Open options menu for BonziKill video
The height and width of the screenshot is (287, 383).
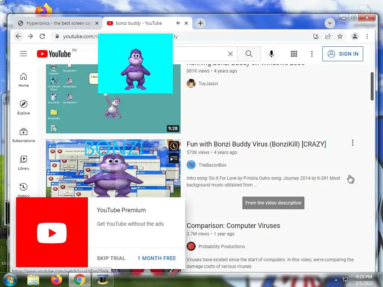(x=352, y=143)
